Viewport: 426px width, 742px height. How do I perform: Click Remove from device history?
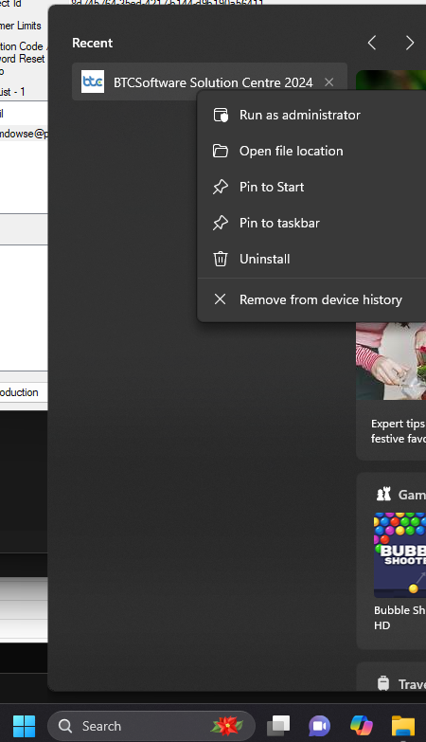tap(312, 299)
